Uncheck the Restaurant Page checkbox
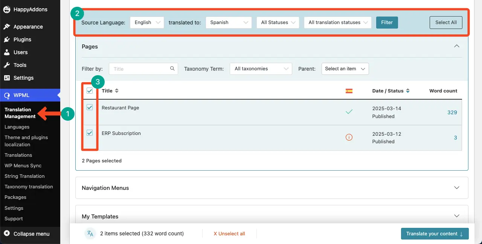 coord(90,107)
